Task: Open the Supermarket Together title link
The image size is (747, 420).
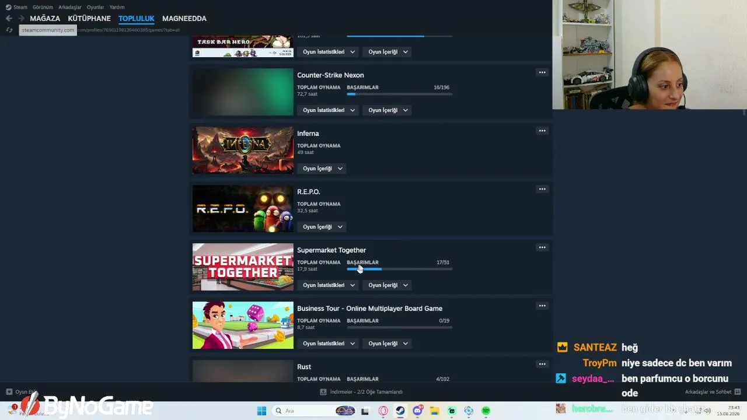Action: 331,250
